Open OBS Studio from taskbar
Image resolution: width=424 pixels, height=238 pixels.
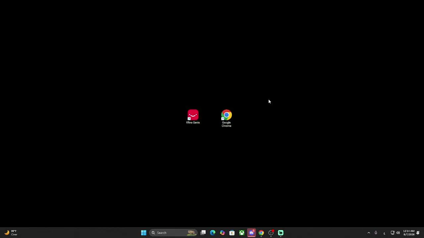[271, 233]
